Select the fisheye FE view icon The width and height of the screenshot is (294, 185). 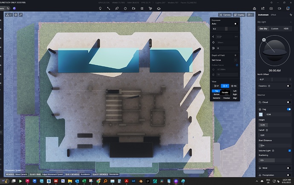(233, 86)
